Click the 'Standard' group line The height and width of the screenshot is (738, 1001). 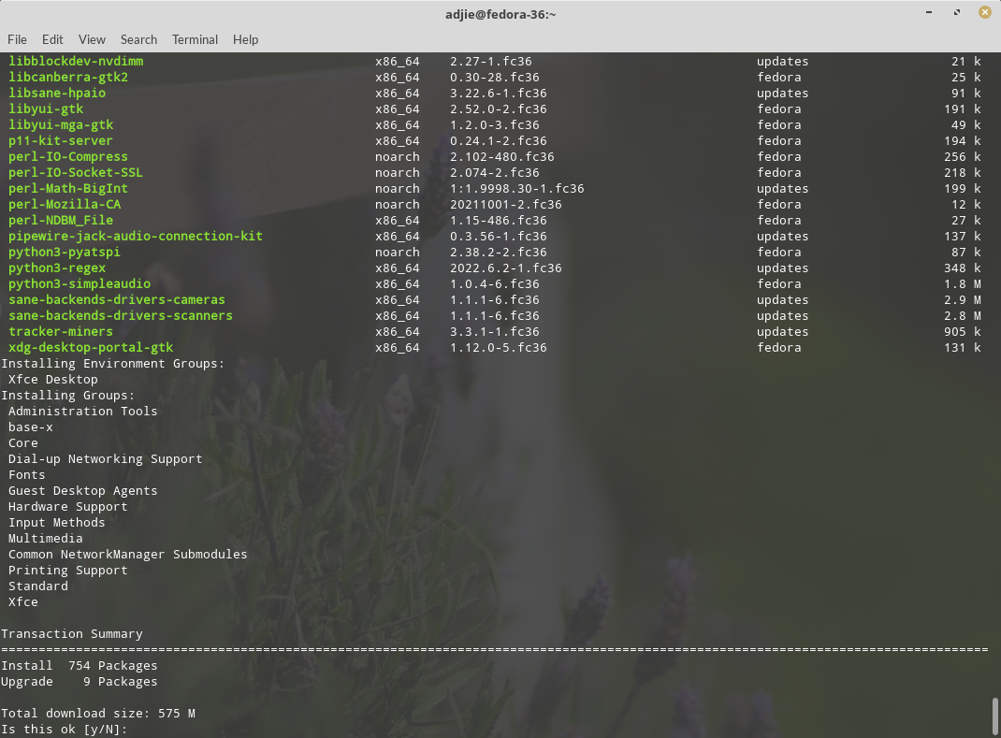38,586
